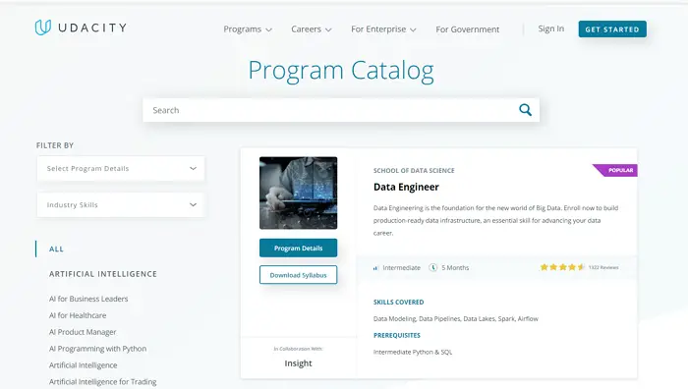The width and height of the screenshot is (688, 389).
Task: Select the ALL category tab
Action: 56,250
